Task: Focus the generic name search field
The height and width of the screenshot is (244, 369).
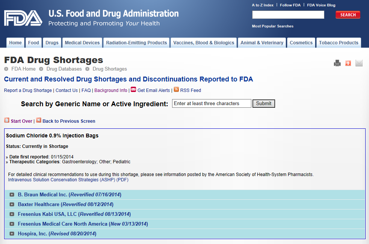Action: click(212, 104)
